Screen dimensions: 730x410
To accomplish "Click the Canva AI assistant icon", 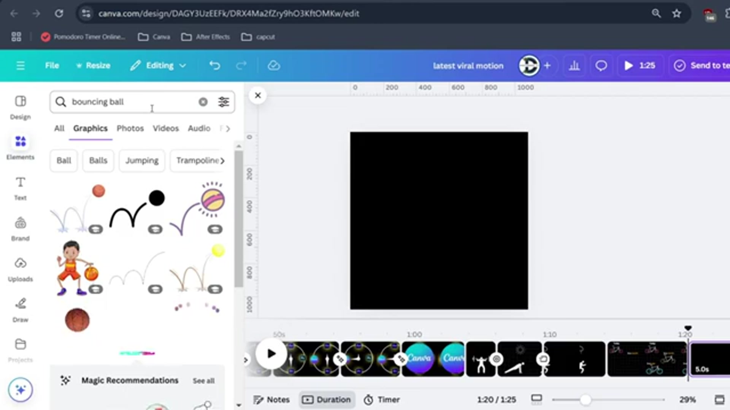I will [20, 389].
